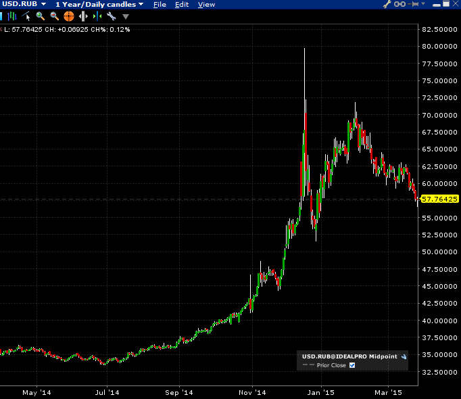461x399 pixels.
Task: Click the expand horizontal bar-width icon
Action: pos(83,16)
